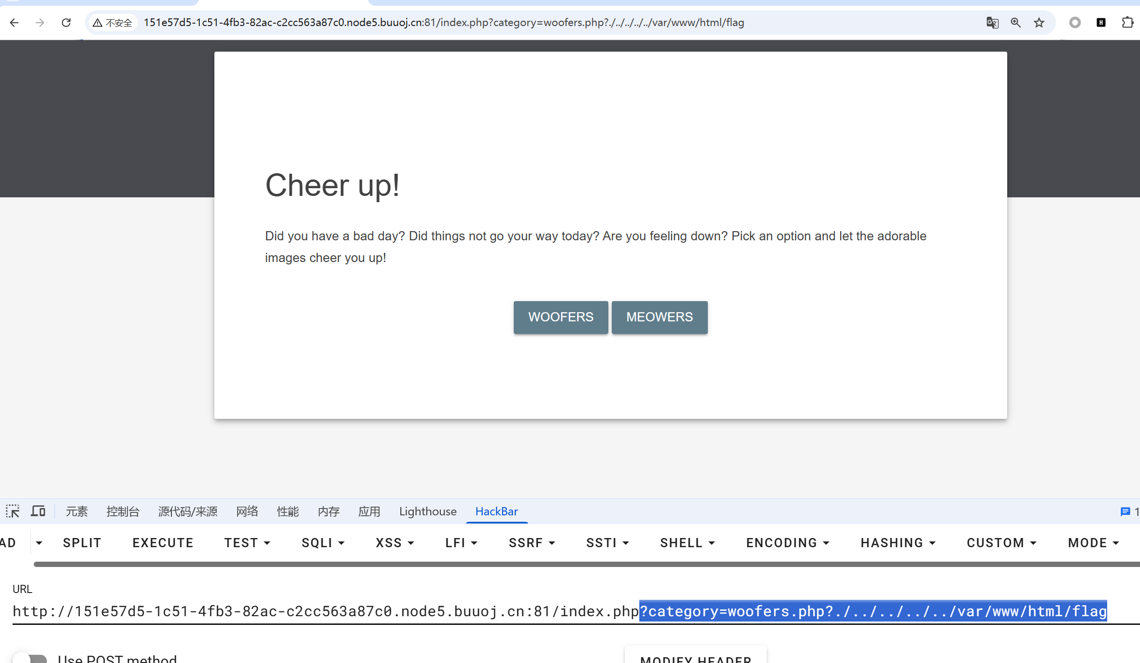The image size is (1140, 663).
Task: Click the not secure warning indicator
Action: pos(113,23)
